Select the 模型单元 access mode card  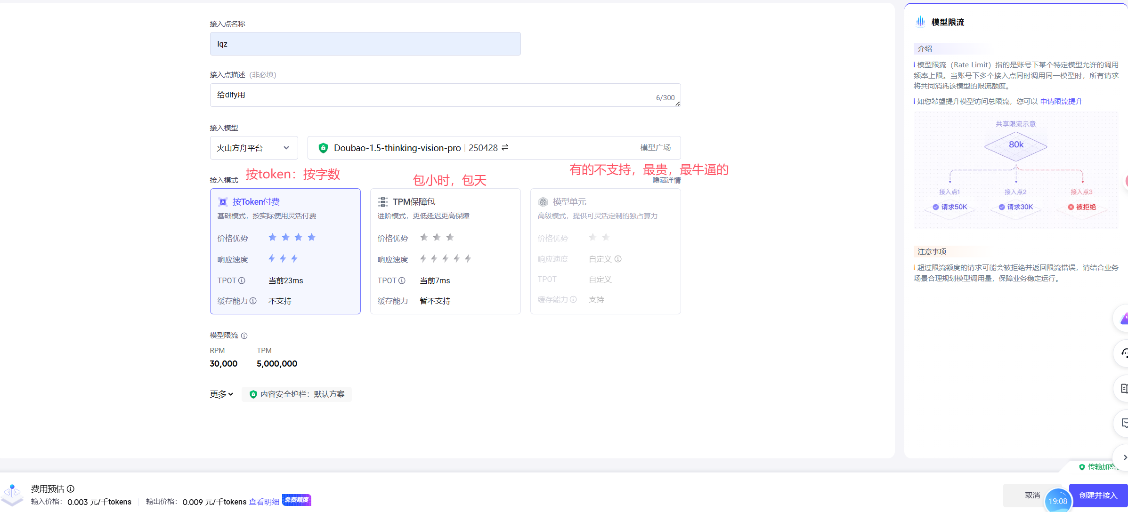(605, 251)
